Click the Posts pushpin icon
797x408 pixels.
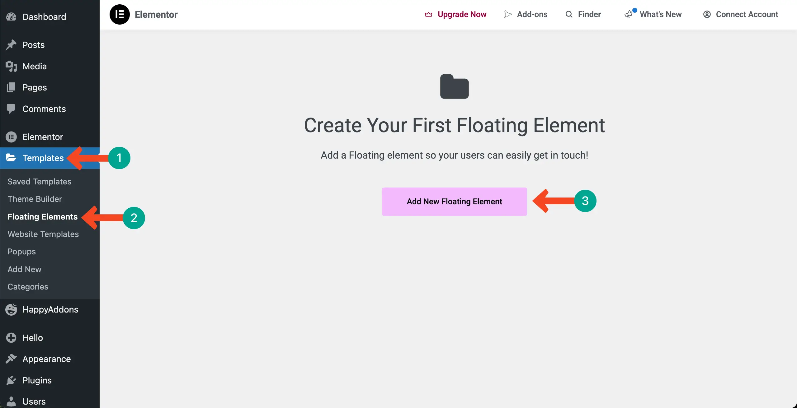click(x=11, y=45)
